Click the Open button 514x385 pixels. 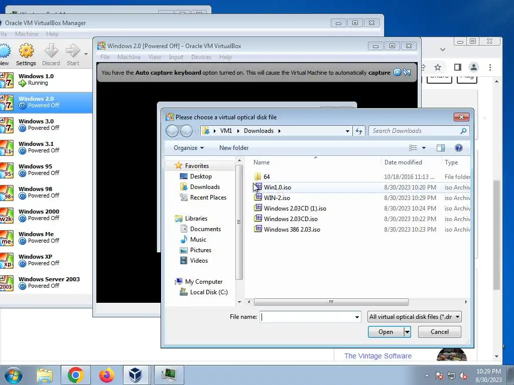385,332
